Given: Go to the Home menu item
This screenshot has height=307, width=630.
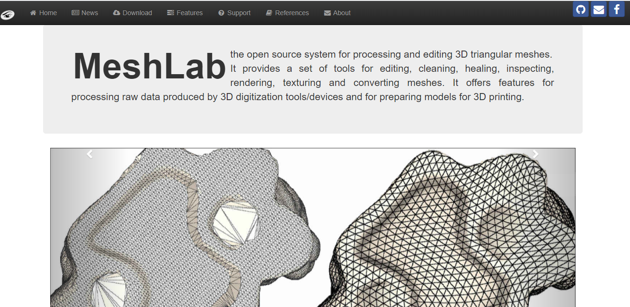Looking at the screenshot, I should point(44,13).
